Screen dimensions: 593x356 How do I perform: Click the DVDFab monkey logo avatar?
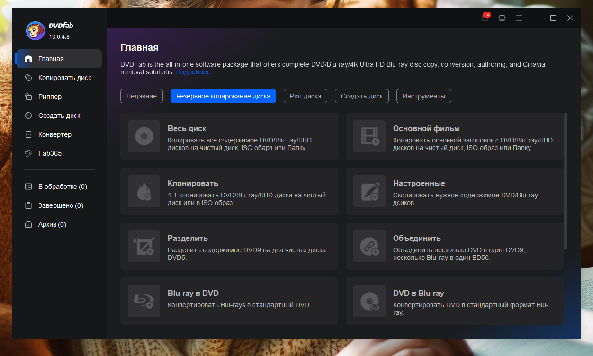(36, 31)
